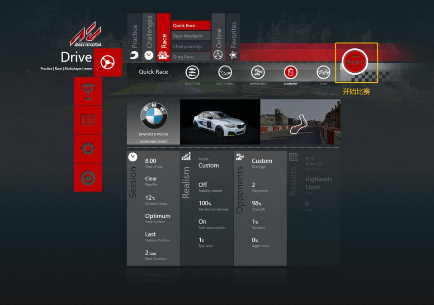Viewport: 434px width, 305px height.
Task: Open the replay film strip icon
Action: [x=88, y=120]
